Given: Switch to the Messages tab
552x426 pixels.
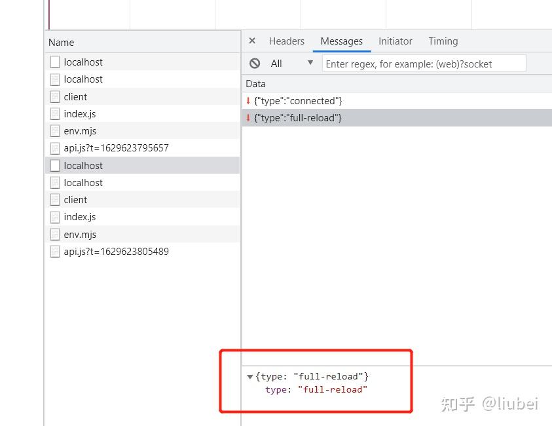Looking at the screenshot, I should 341,41.
